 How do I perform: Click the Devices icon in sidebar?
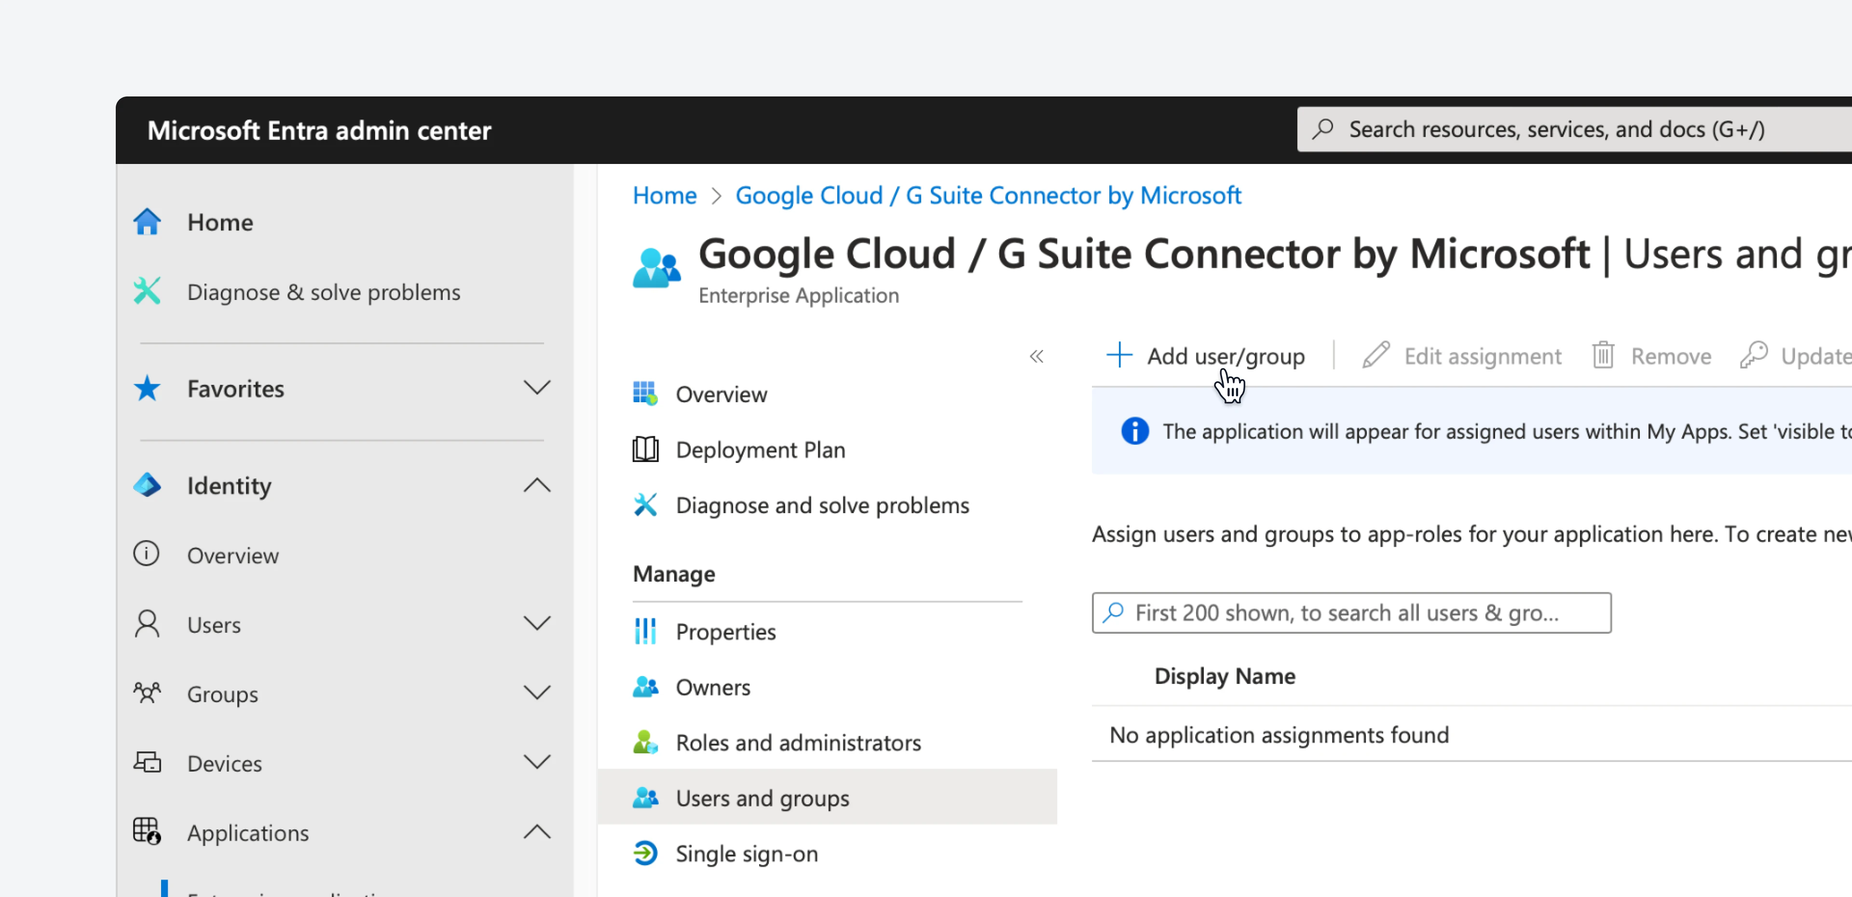pyautogui.click(x=148, y=762)
